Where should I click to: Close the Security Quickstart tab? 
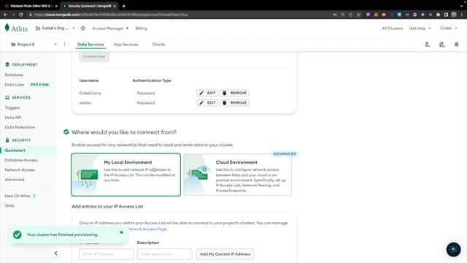click(115, 6)
